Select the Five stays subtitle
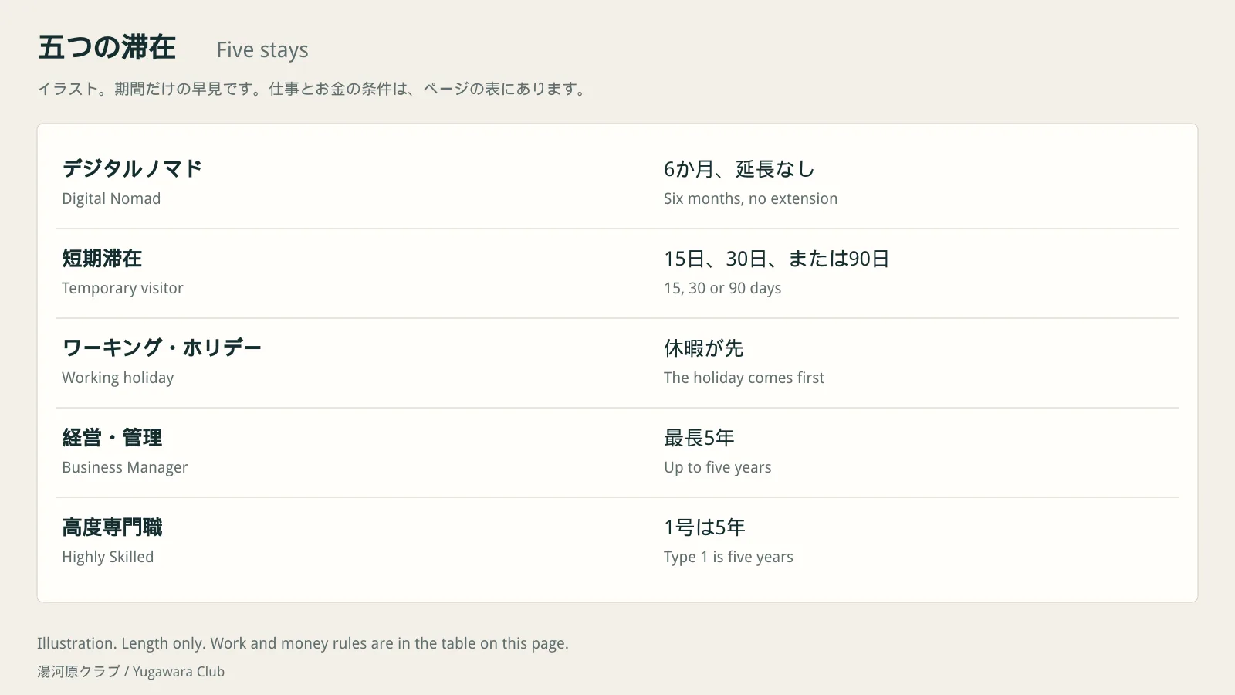This screenshot has height=695, width=1235. click(262, 50)
